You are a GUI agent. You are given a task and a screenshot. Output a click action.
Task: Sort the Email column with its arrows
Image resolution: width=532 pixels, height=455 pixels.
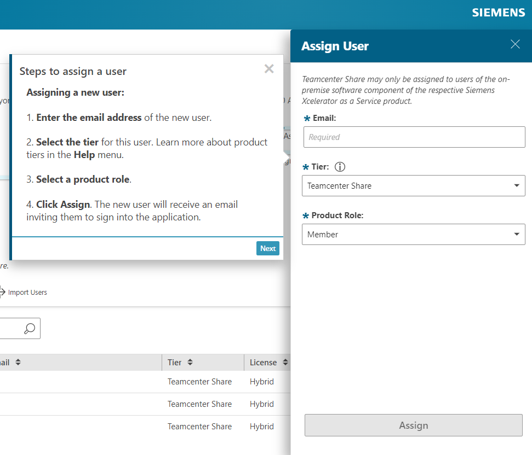pyautogui.click(x=18, y=362)
